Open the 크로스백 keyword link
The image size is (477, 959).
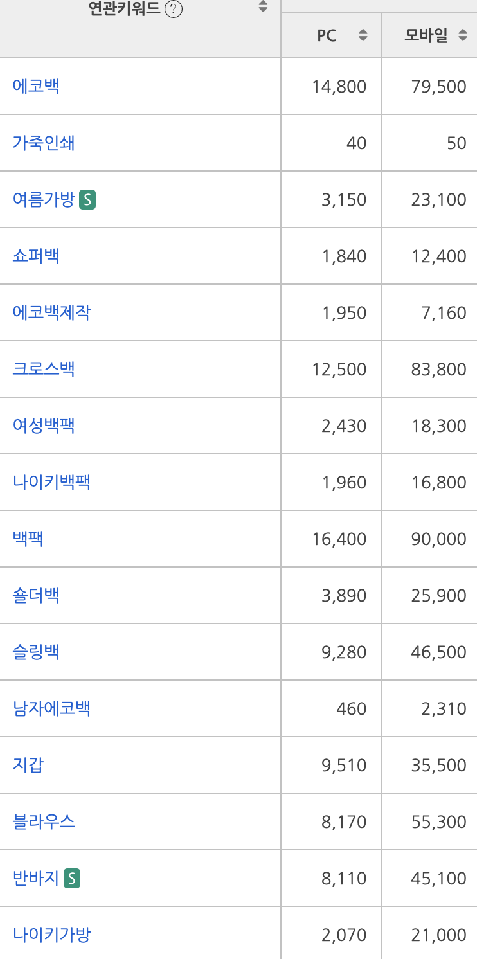pos(44,370)
